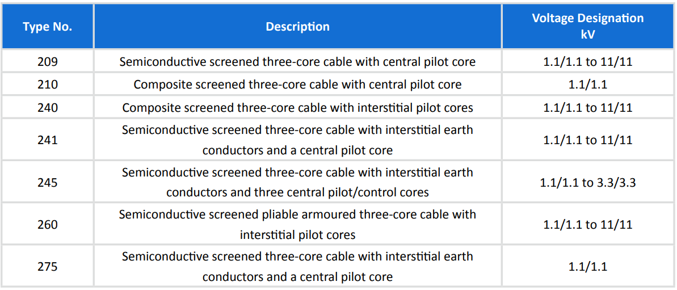Click the Composite screened central pilot core description

[x=297, y=85]
